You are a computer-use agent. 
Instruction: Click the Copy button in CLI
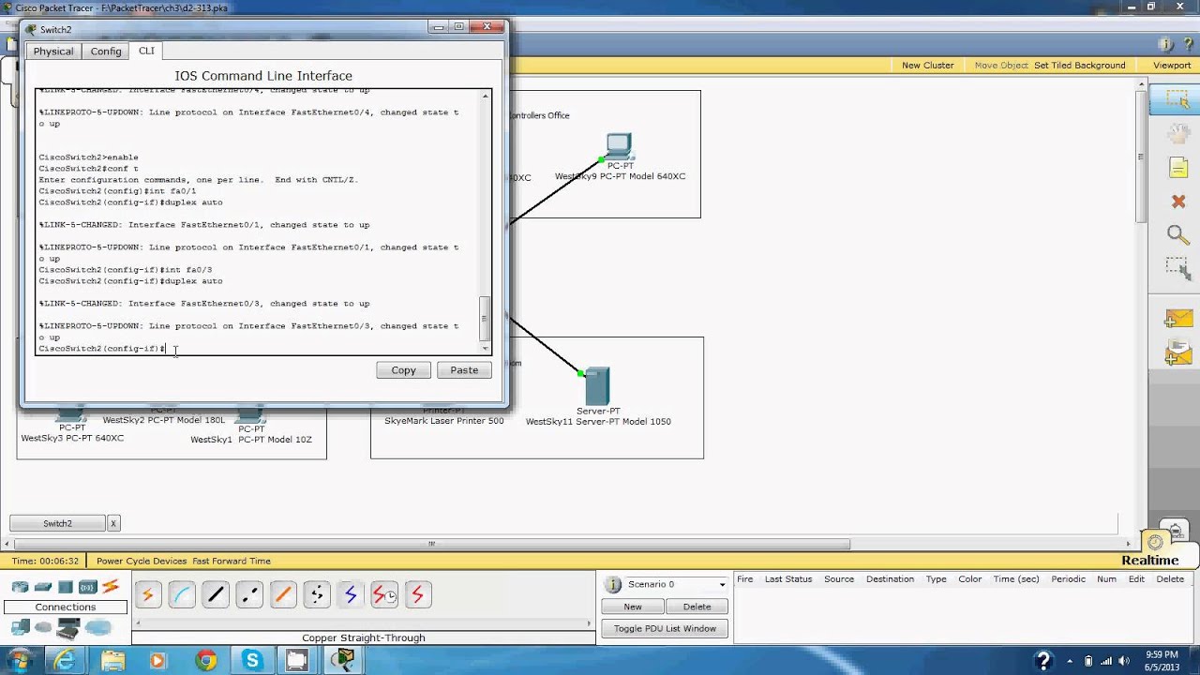403,370
